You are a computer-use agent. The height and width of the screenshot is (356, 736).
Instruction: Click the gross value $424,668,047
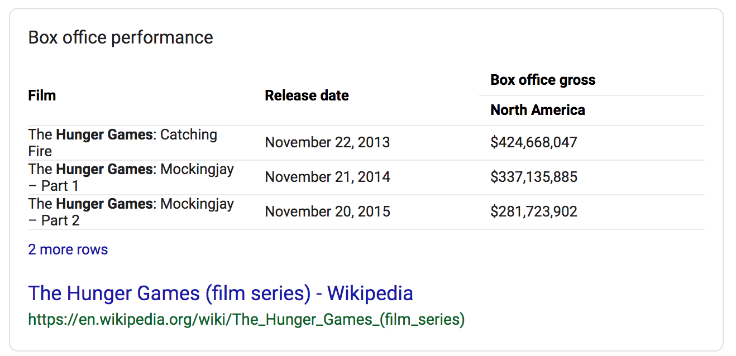click(x=534, y=142)
